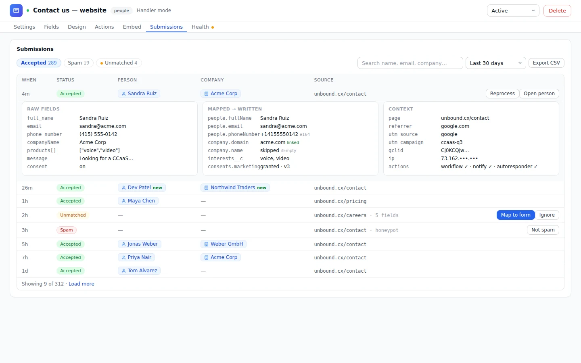Screen dimensions: 581x363
Task: Click the people tag in header
Action: 121,10
